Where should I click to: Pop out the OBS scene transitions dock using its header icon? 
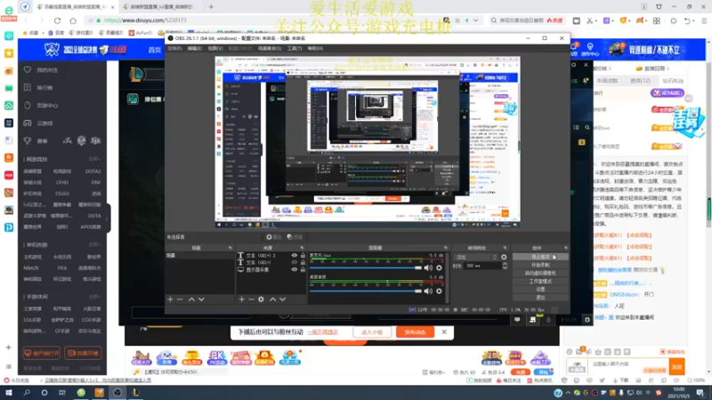point(505,248)
